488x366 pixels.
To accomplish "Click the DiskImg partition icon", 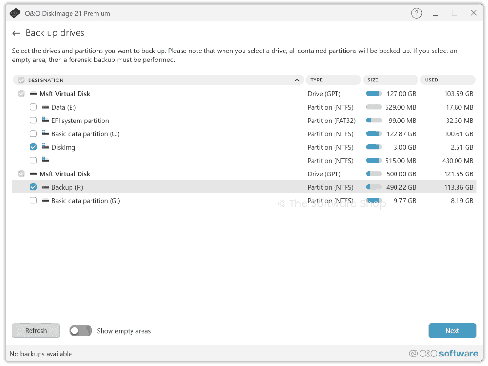I will [x=45, y=147].
